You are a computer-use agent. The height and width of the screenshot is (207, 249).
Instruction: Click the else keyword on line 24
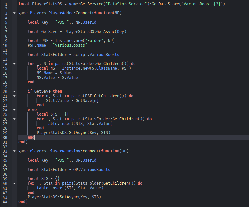coord(32,110)
